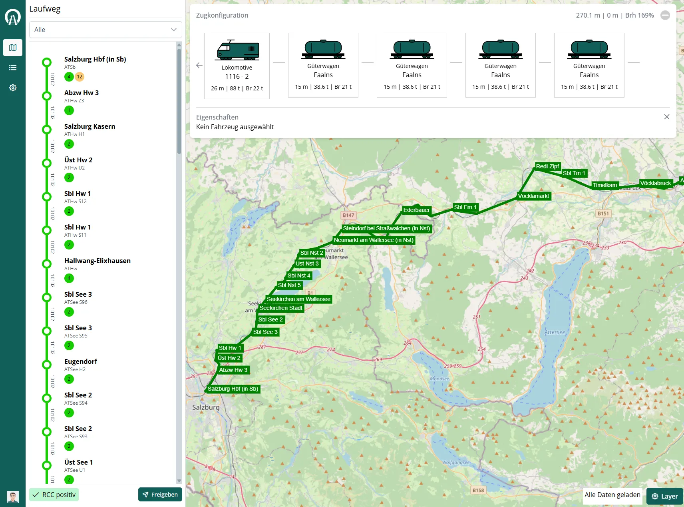Screen dimensions: 684x507
Task: Collapse the Zugkonfiguration panel with minus icon
Action: (x=665, y=15)
